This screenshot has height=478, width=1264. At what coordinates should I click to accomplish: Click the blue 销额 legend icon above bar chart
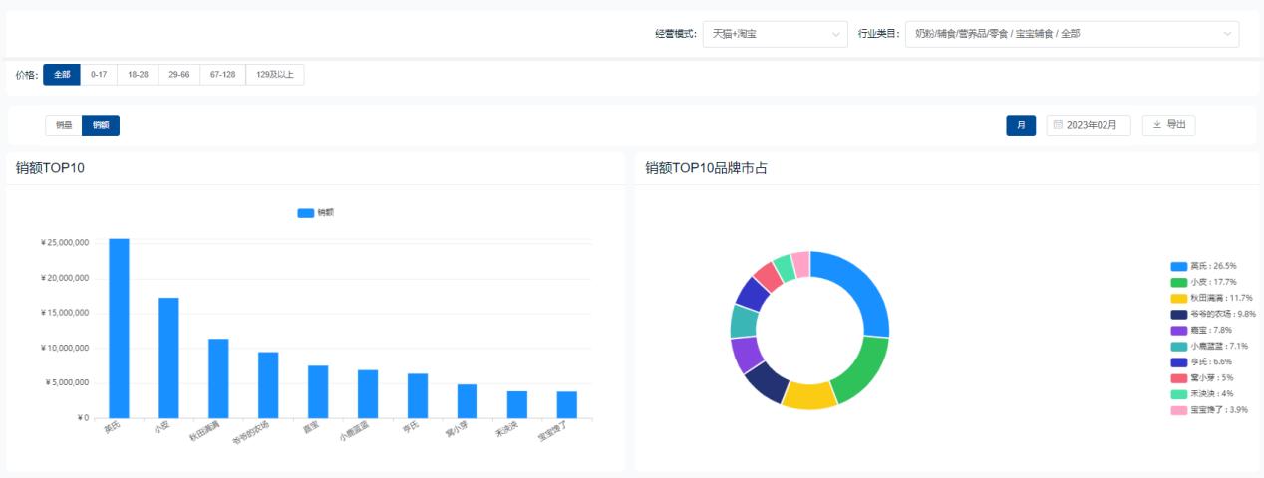306,212
